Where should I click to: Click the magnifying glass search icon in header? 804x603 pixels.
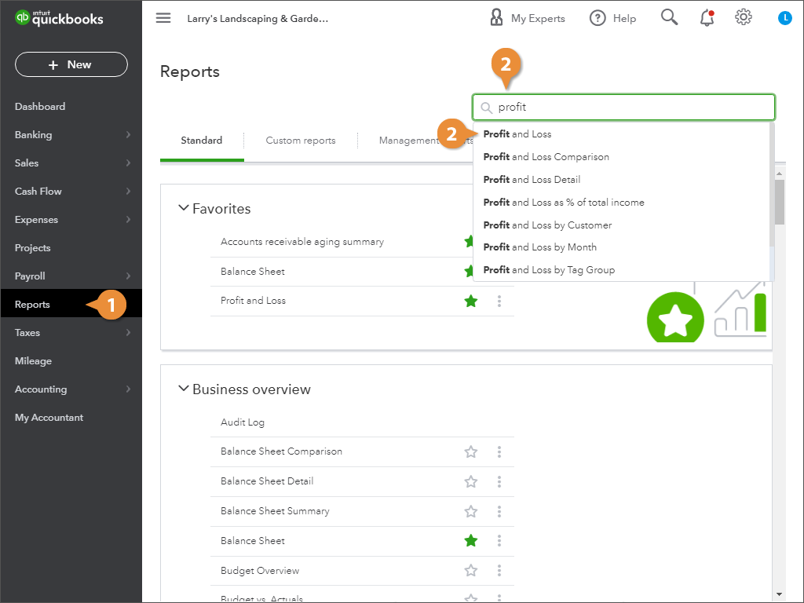(669, 17)
